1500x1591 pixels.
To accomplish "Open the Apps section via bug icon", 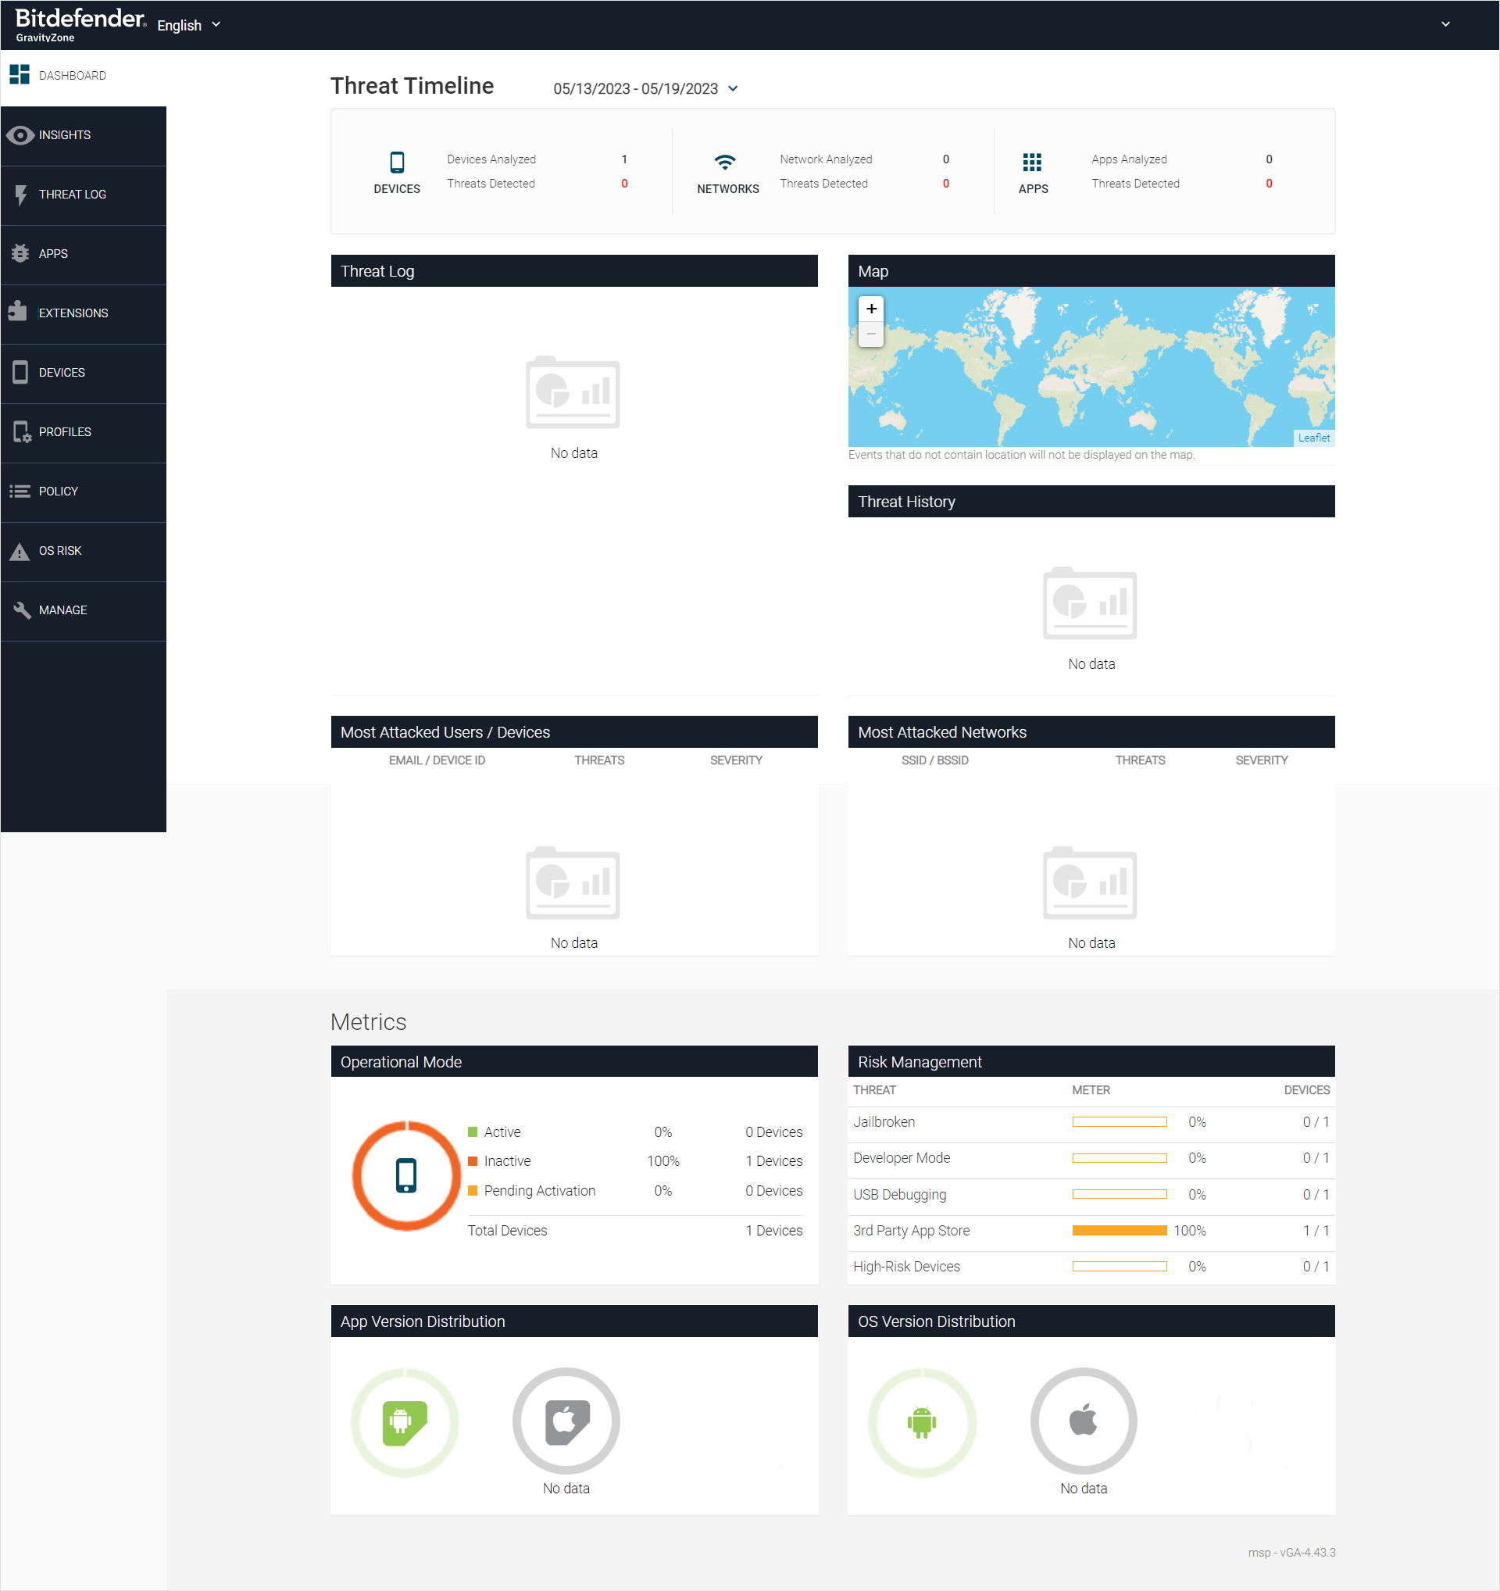I will tap(21, 253).
